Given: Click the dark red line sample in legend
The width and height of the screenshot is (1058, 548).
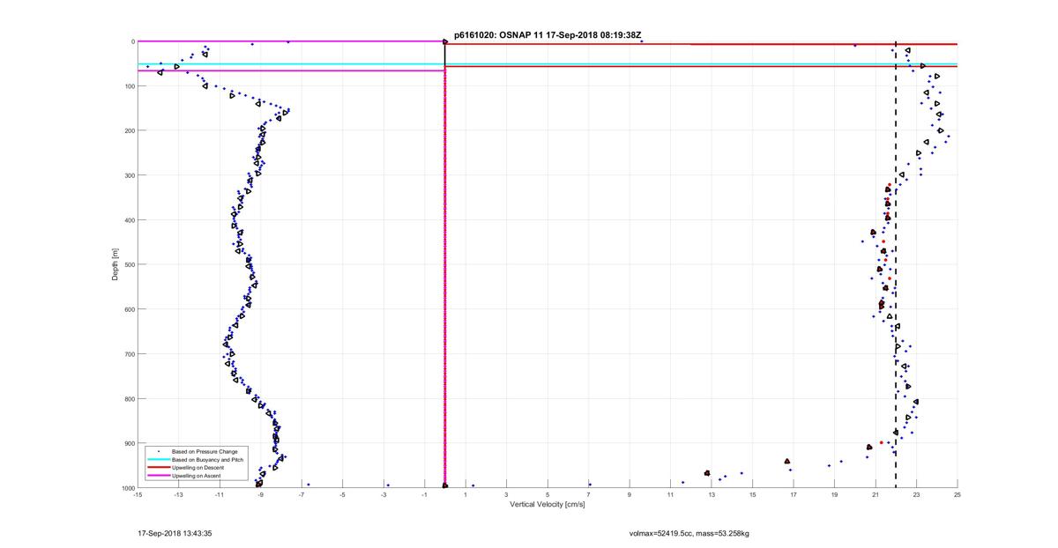Looking at the screenshot, I should pyautogui.click(x=158, y=467).
